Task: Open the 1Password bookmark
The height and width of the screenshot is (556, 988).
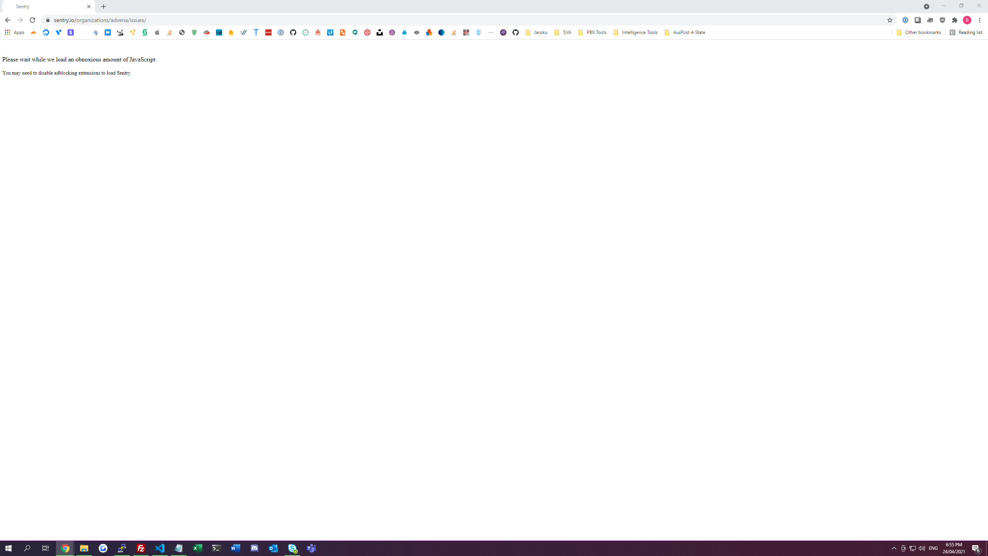Action: click(280, 32)
